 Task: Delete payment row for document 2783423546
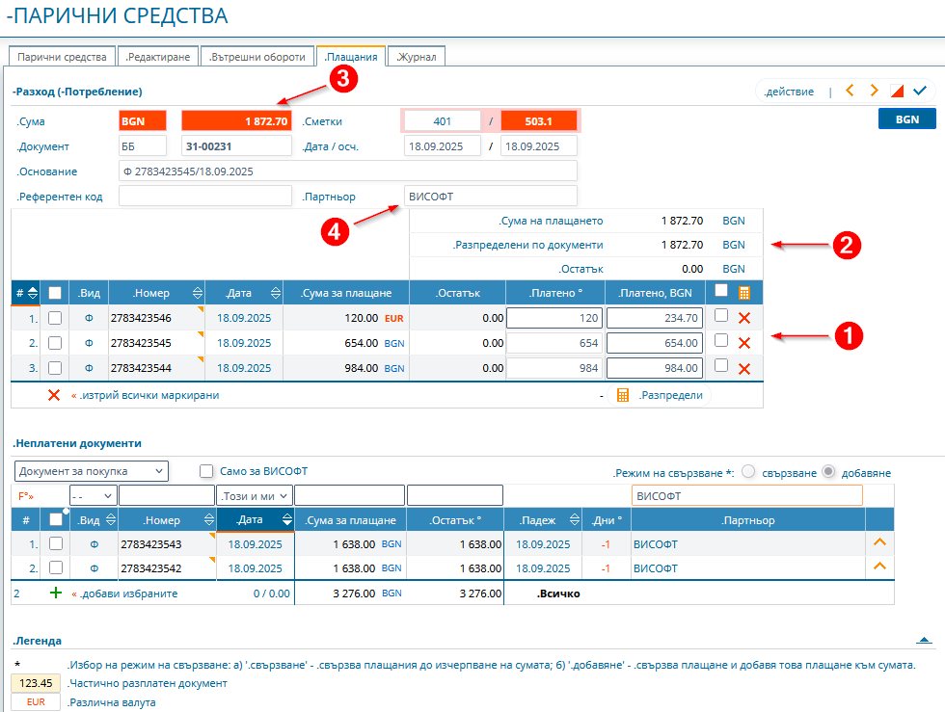point(743,318)
